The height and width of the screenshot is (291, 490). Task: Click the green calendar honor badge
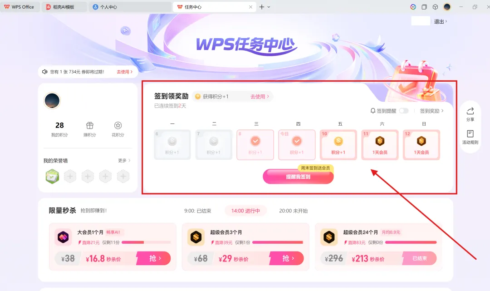coord(52,176)
